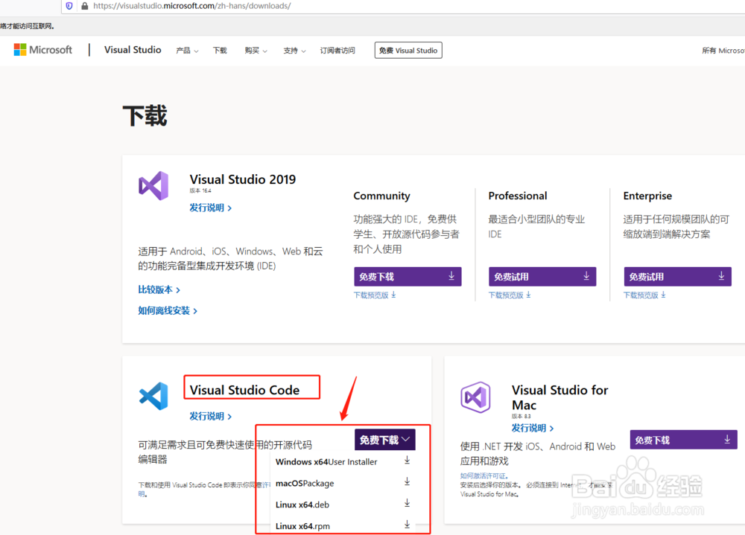The width and height of the screenshot is (745, 535).
Task: Click the Visual Studio for Mac heading
Action: [x=559, y=397]
